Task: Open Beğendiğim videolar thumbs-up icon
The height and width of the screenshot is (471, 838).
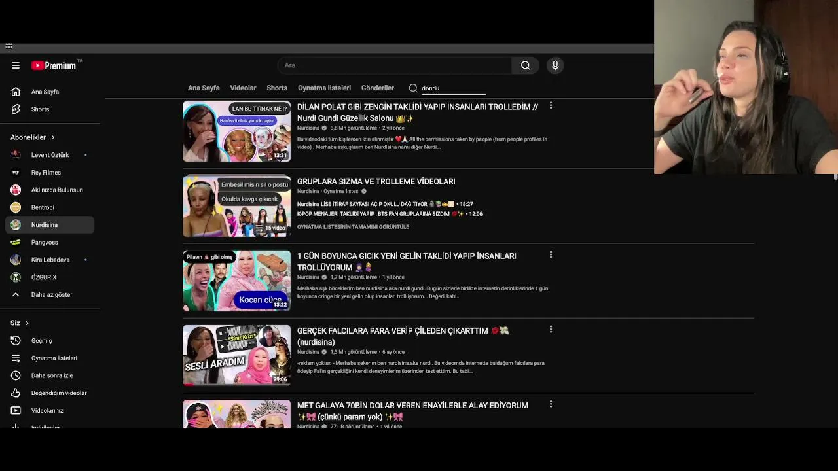Action: pyautogui.click(x=16, y=393)
